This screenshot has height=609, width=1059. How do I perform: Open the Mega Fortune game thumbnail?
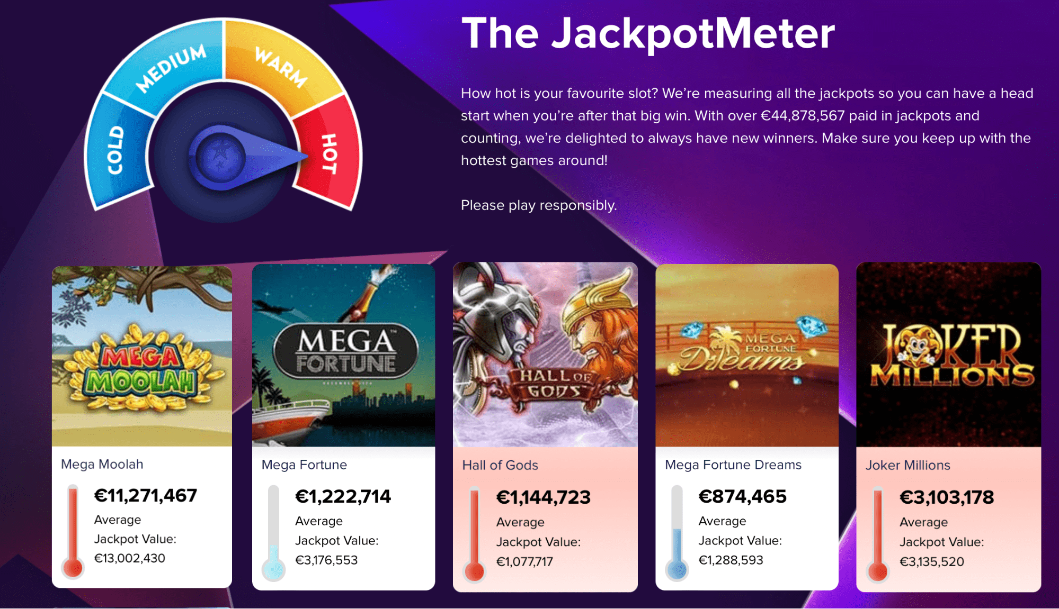tap(343, 356)
